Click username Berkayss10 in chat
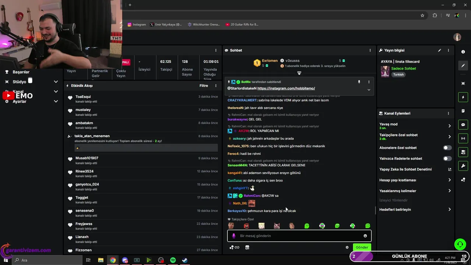The image size is (471, 265). (x=237, y=211)
